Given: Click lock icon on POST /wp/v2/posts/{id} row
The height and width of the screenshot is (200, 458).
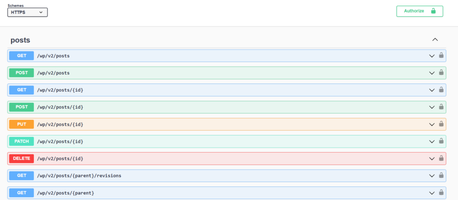Looking at the screenshot, I should pos(441,107).
